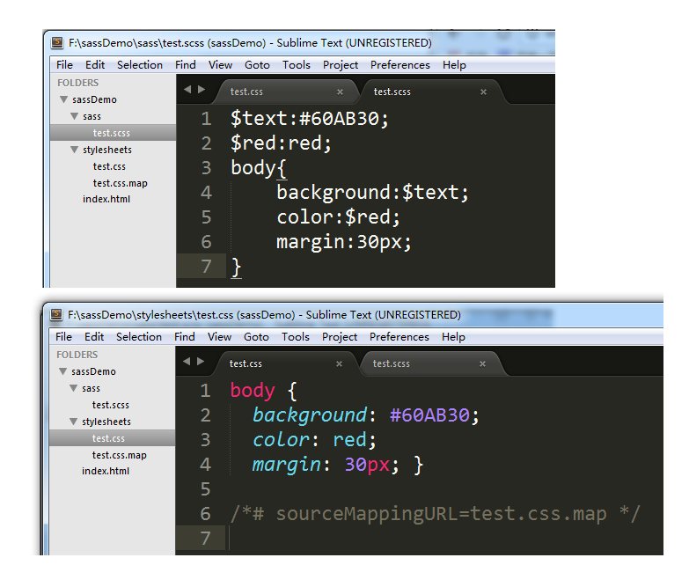Click '#60AB30' value in bottom editor
Viewport: 689px width, 565px height.
(x=429, y=415)
